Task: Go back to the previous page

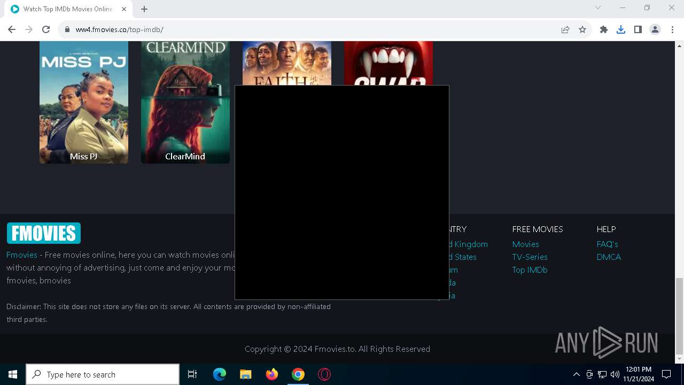Action: [12, 29]
